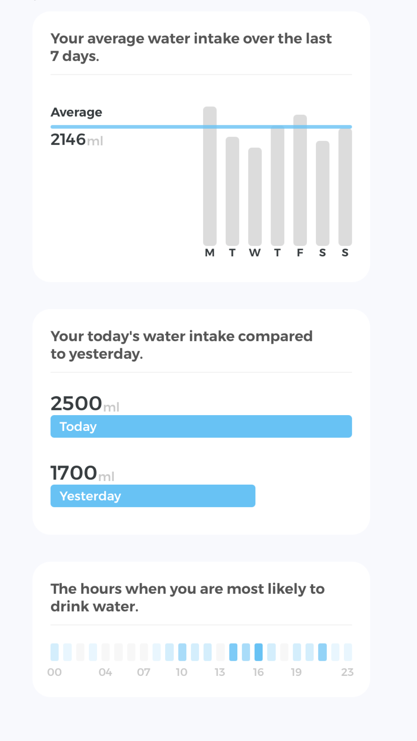
Task: Click the blue Today progress bar
Action: [201, 427]
